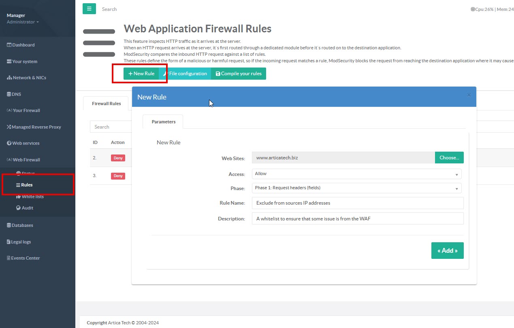Screen dimensions: 514x328
Task: Open Events Center in sidebar
Action: pyautogui.click(x=25, y=258)
